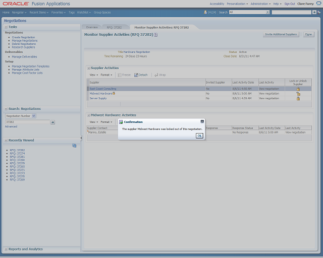Image resolution: width=323 pixels, height=258 pixels.
Task: Click the lock badge next to Midwest Hardware name
Action: point(114,93)
